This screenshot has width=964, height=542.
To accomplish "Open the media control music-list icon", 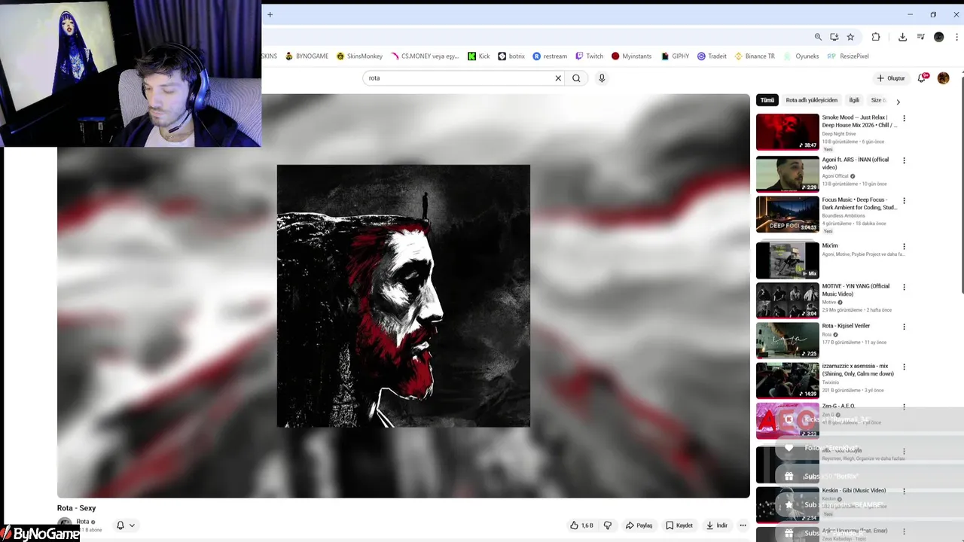I will [x=920, y=37].
